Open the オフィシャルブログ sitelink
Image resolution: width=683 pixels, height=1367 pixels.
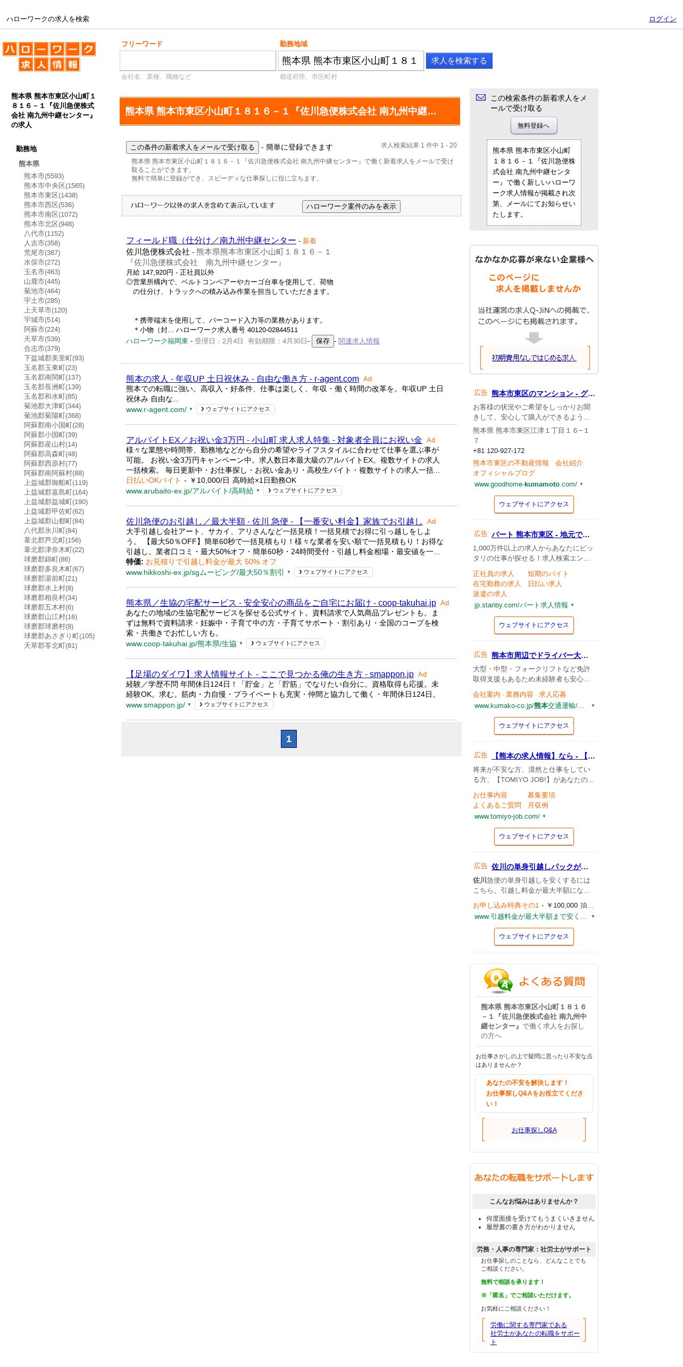[504, 473]
